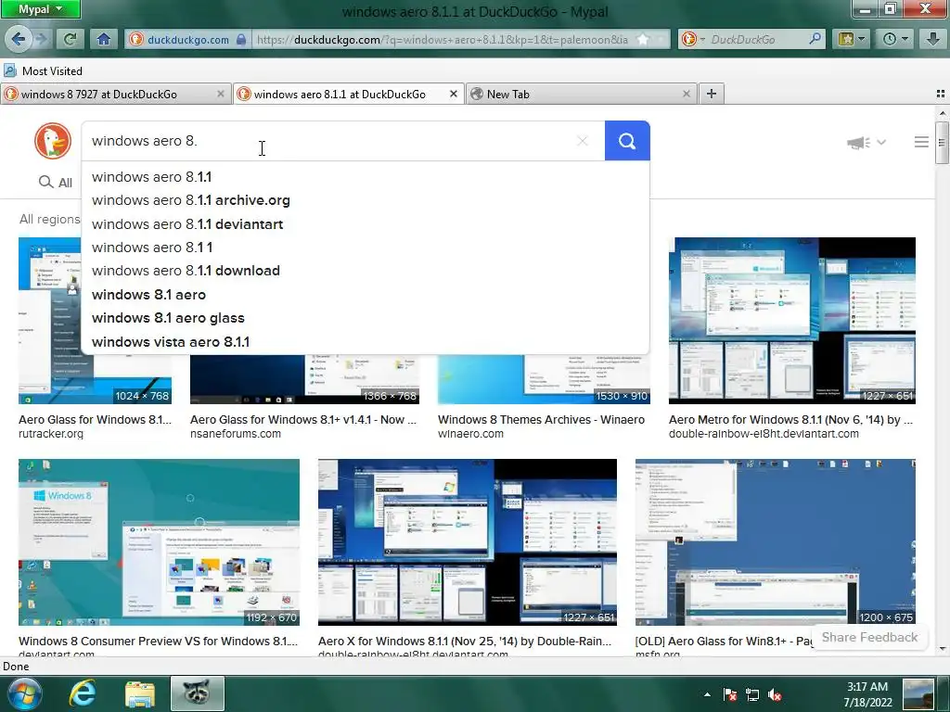Reload the current page
The image size is (950, 712).
(70, 39)
